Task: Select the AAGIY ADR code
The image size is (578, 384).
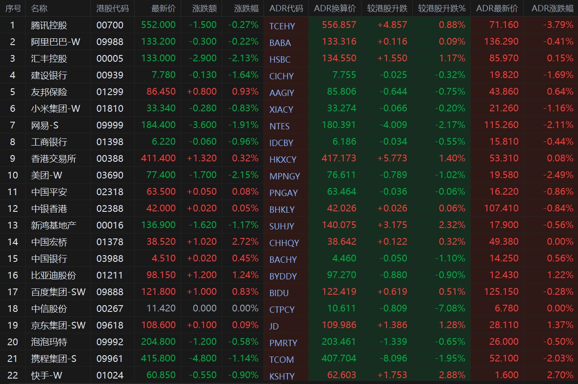Action: pos(282,93)
